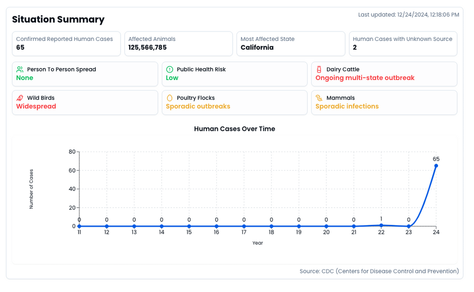Select the Confirmed Reported Human Cases card
This screenshot has width=474, height=292.
tap(66, 44)
